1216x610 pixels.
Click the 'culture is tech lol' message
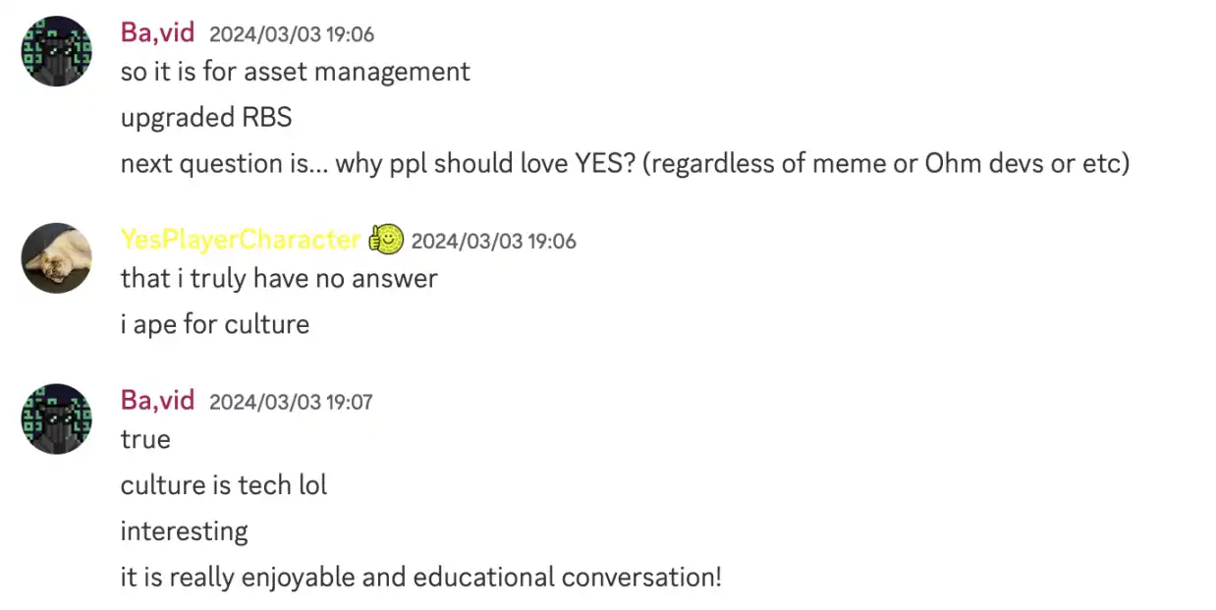224,485
